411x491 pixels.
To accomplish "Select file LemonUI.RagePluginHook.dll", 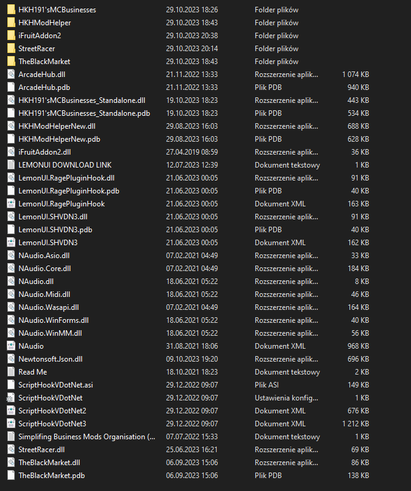I will [x=66, y=178].
